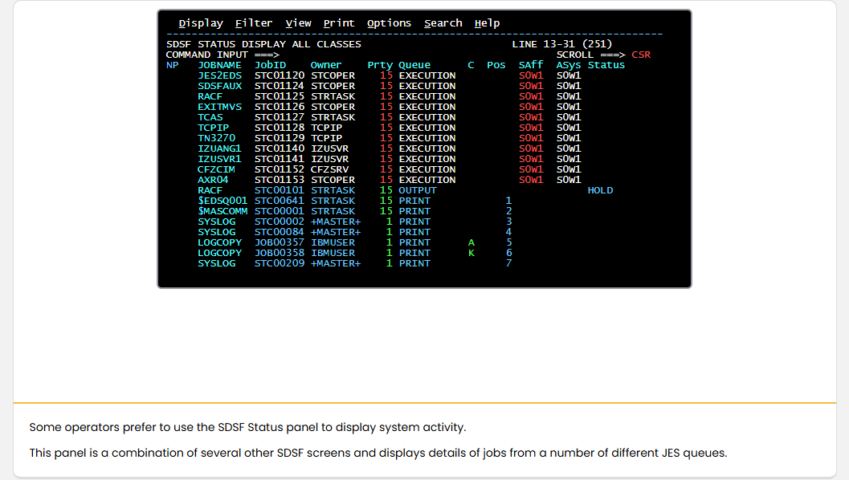Click owner IBMUSER of JOB00357

[333, 242]
